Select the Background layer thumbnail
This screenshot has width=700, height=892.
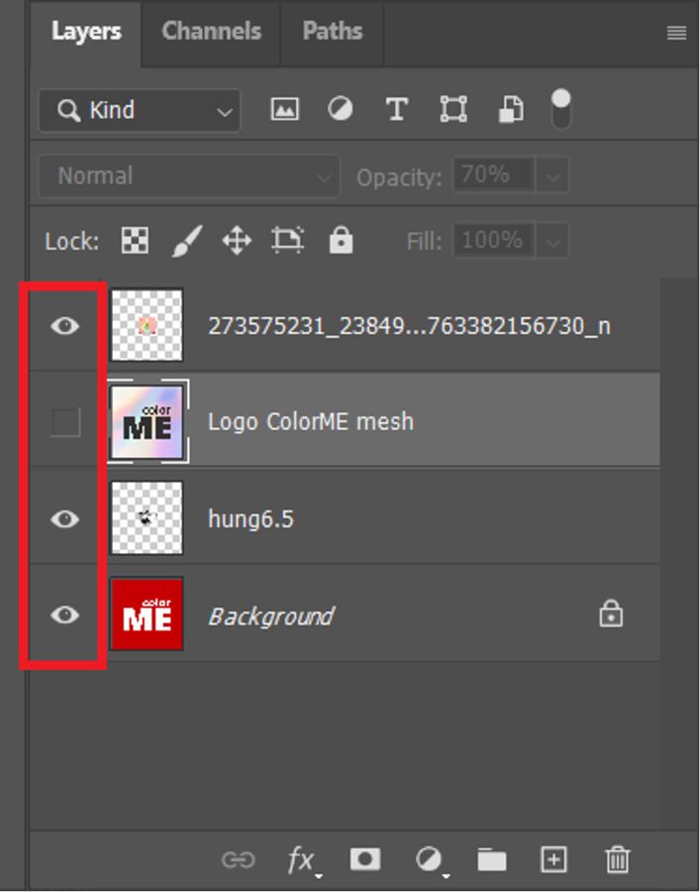(x=148, y=614)
